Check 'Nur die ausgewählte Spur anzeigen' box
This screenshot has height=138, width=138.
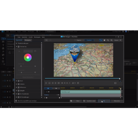[x=16, y=101]
